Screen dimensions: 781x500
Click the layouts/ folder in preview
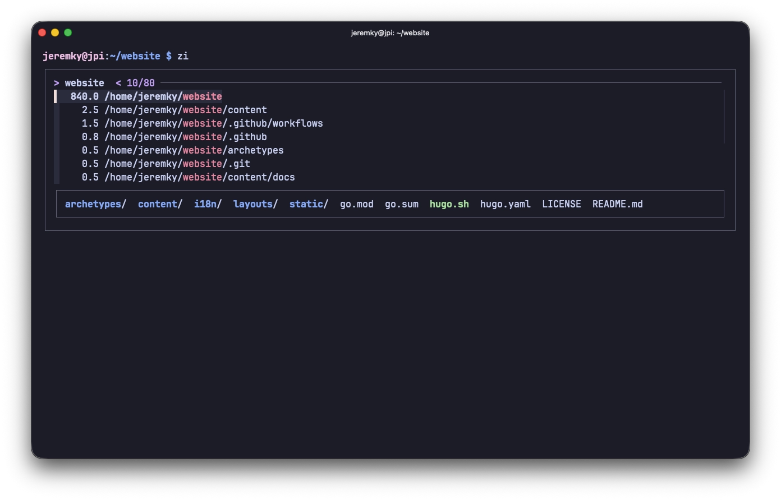click(x=255, y=204)
